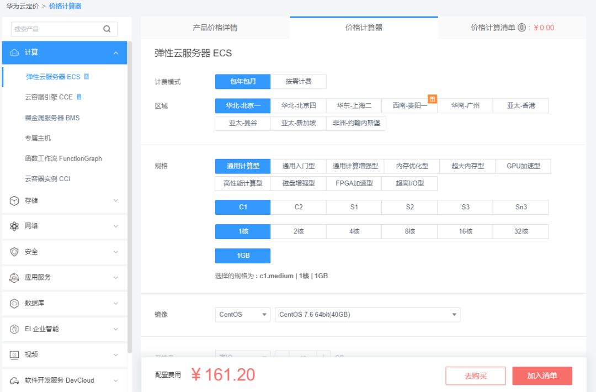
Task: Click the 去购买 button
Action: point(476,375)
